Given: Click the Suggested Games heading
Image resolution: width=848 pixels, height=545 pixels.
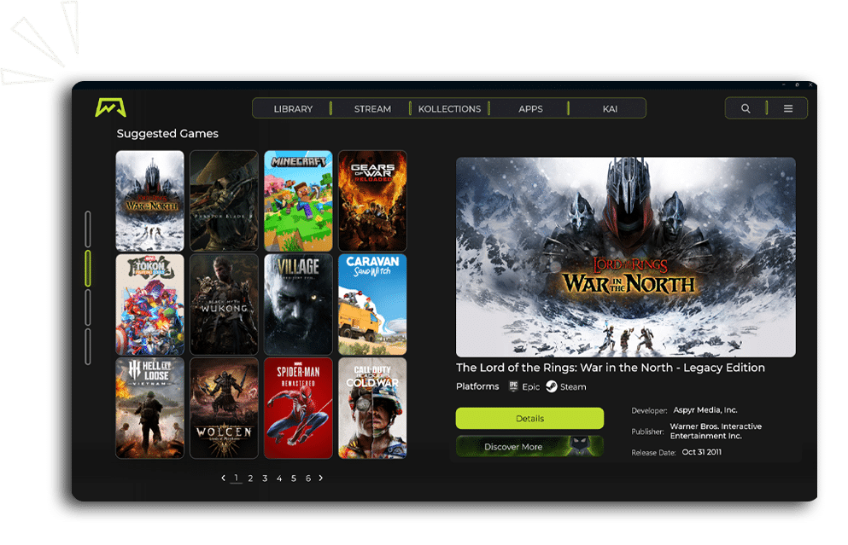Looking at the screenshot, I should pyautogui.click(x=167, y=133).
